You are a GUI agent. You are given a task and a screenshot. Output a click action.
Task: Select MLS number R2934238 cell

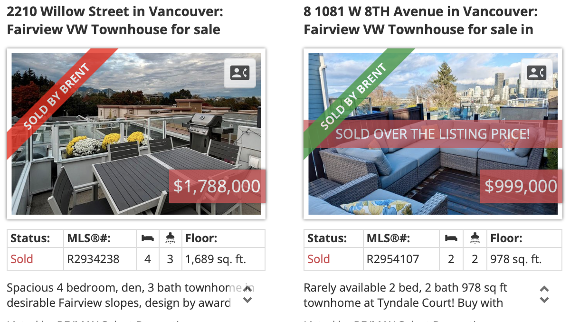tap(101, 259)
